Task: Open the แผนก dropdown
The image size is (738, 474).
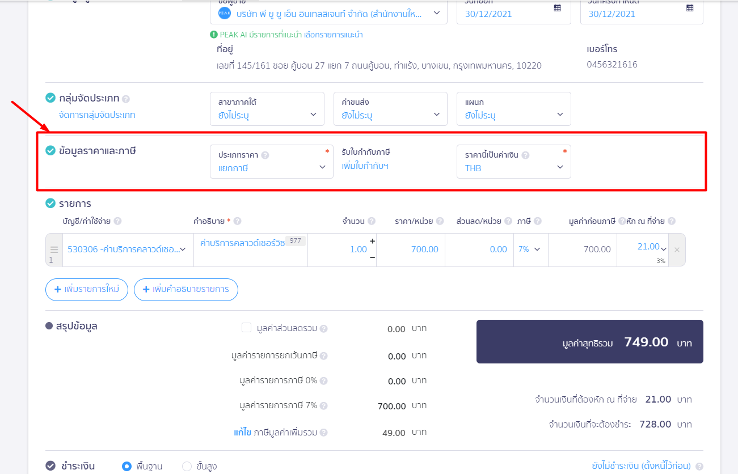Action: (x=514, y=108)
